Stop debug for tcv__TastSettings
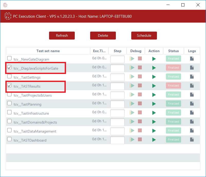This screenshot has width=206, height=177. [x=140, y=77]
